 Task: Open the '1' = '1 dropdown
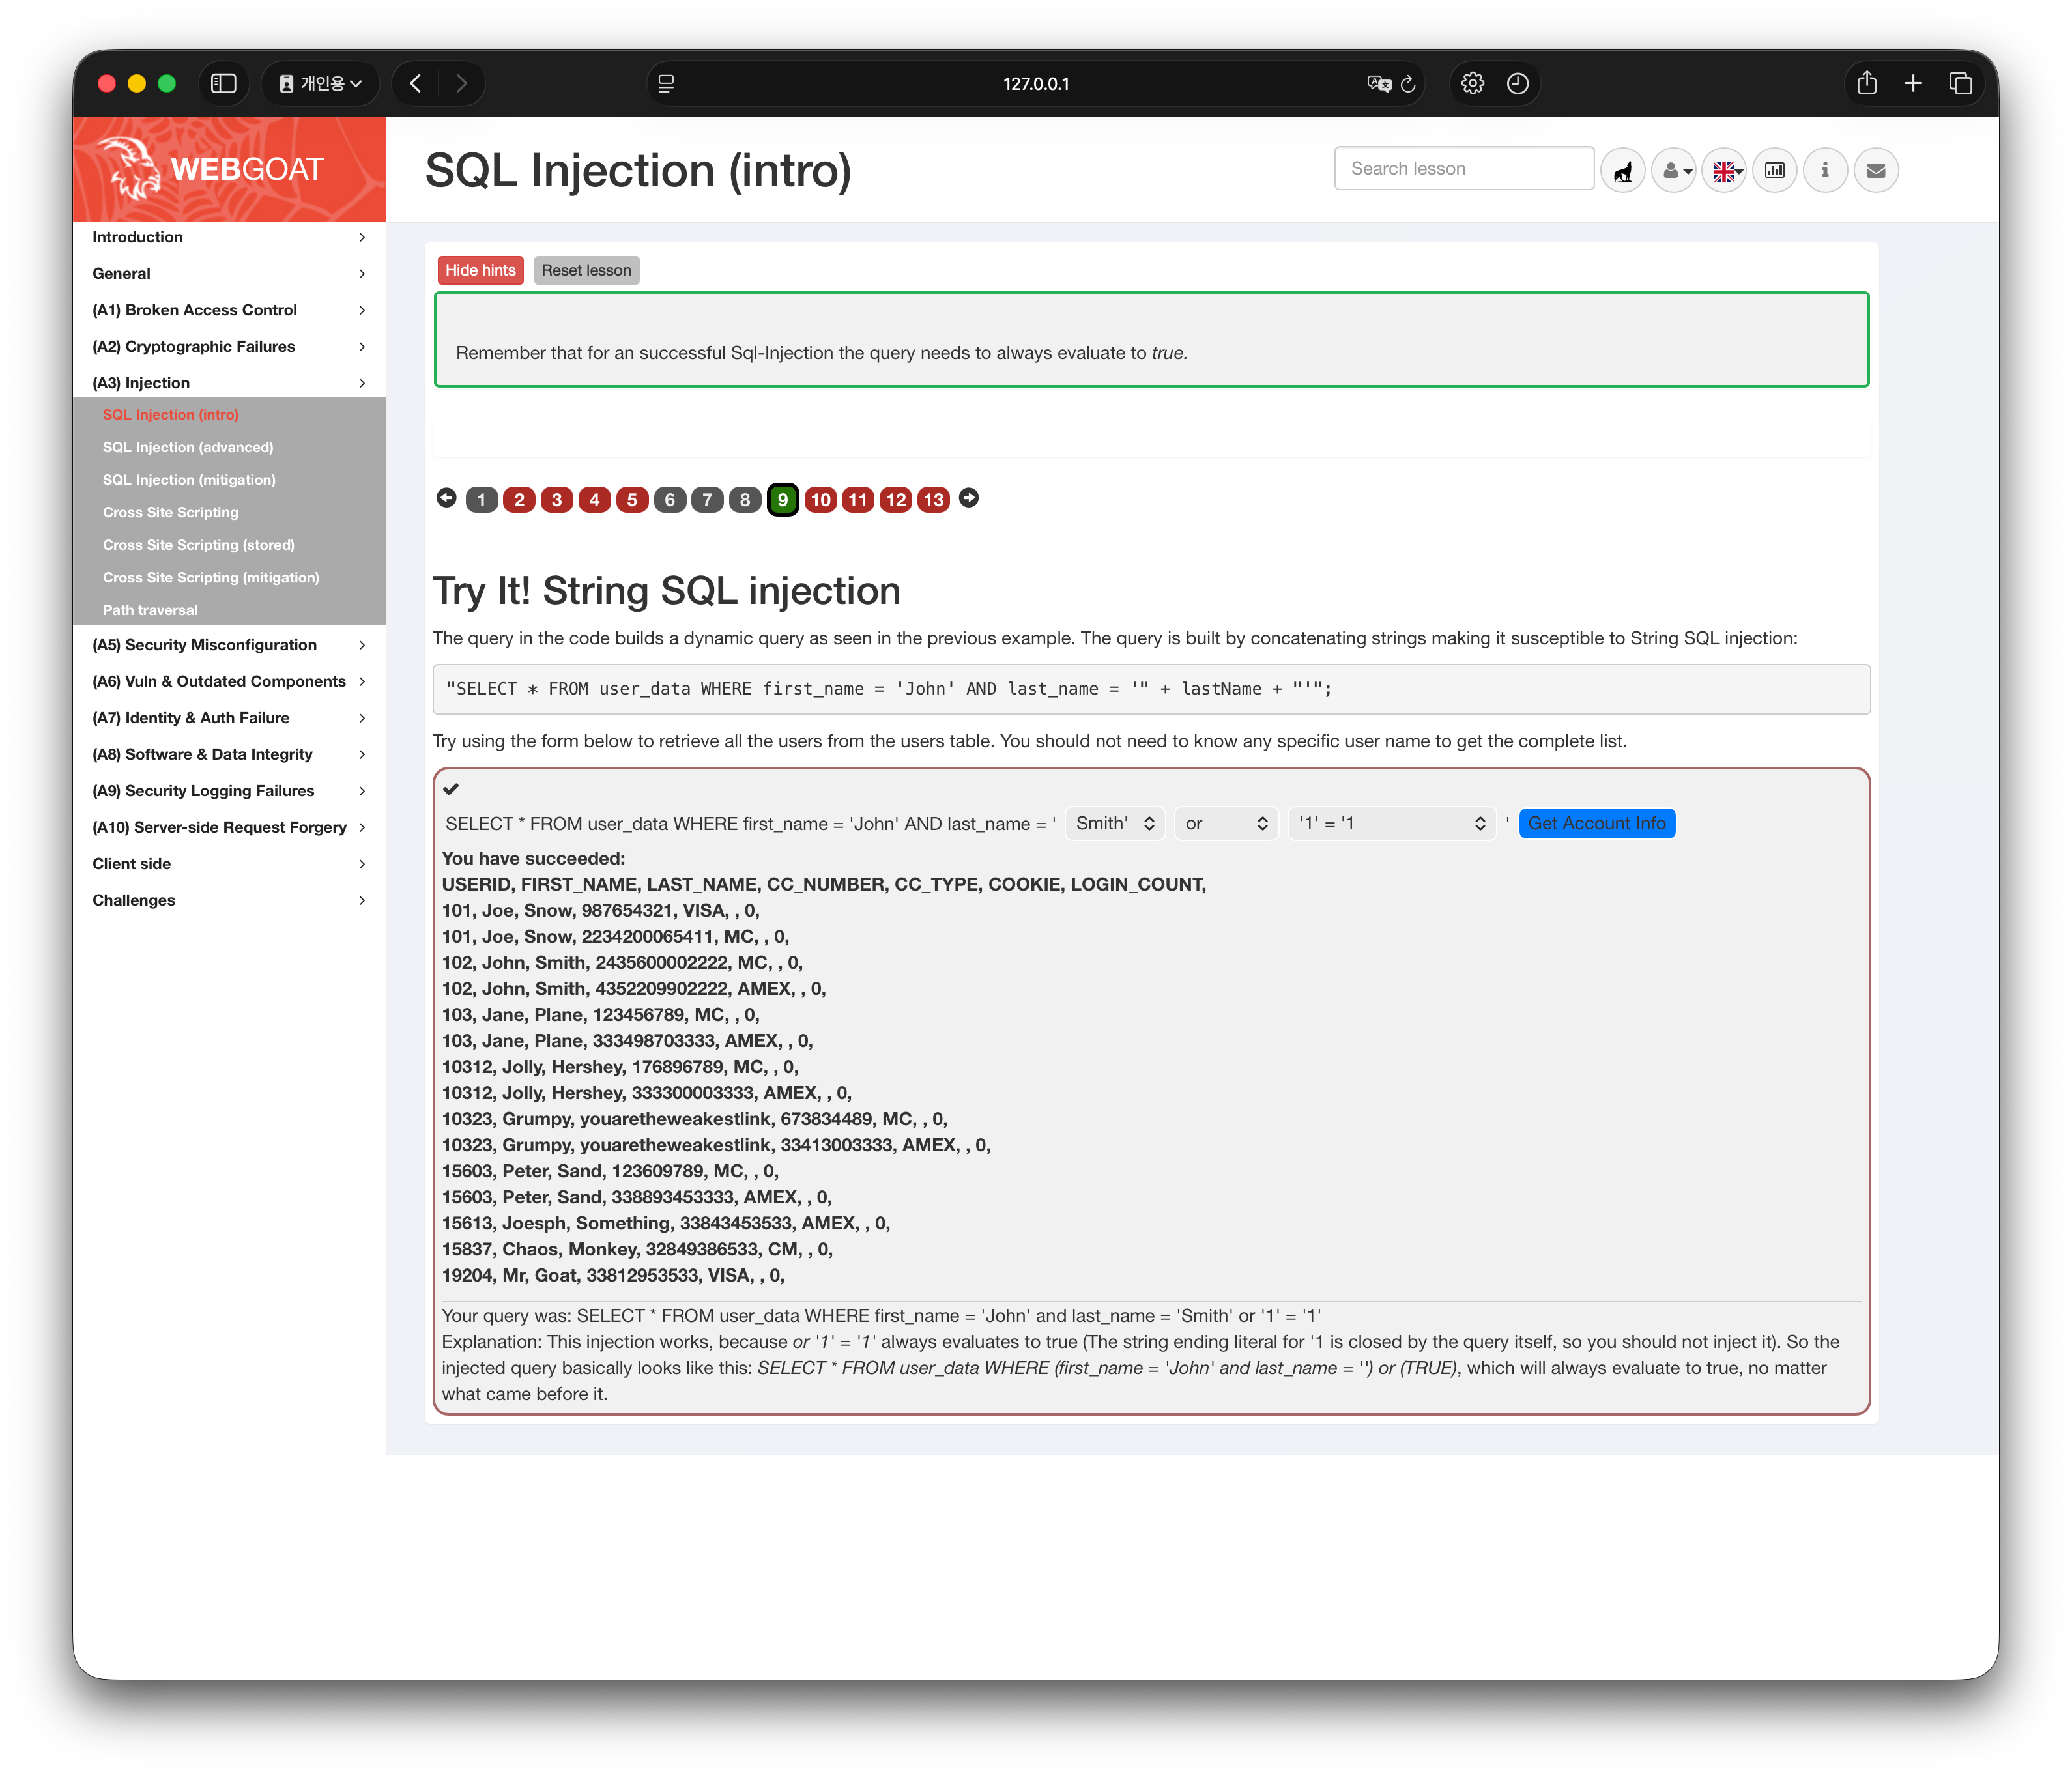pyautogui.click(x=1391, y=823)
